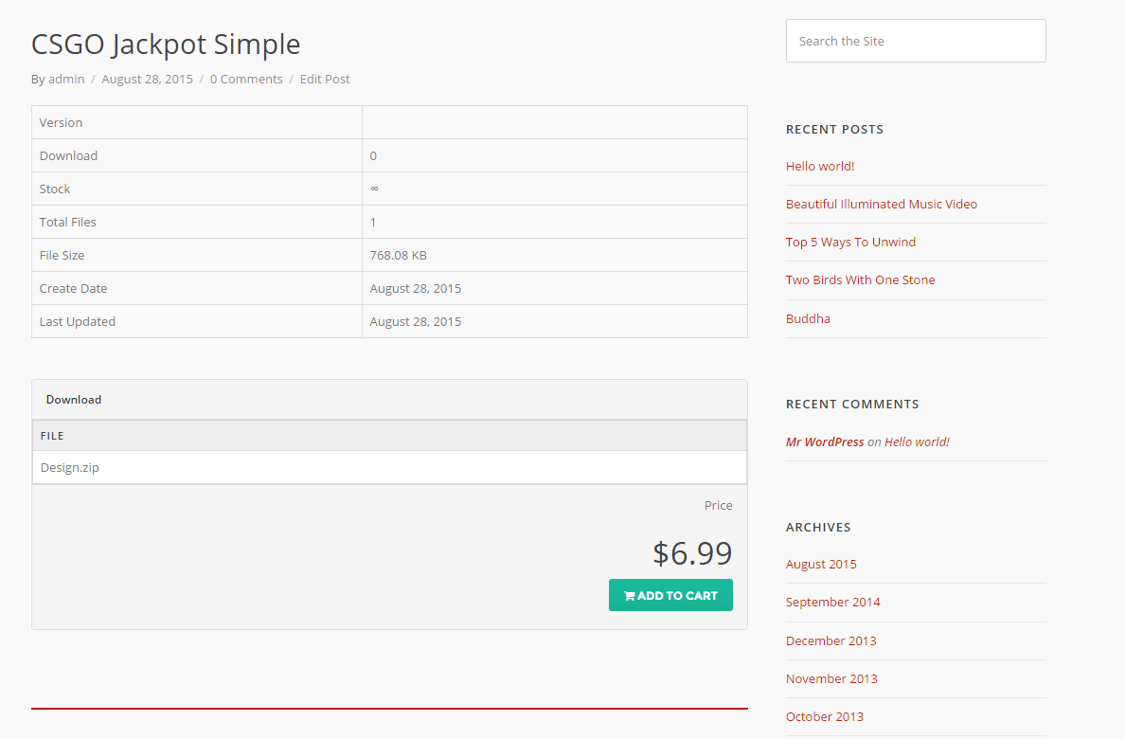Image resolution: width=1125 pixels, height=739 pixels.
Task: Click the Version row label
Action: (x=61, y=123)
